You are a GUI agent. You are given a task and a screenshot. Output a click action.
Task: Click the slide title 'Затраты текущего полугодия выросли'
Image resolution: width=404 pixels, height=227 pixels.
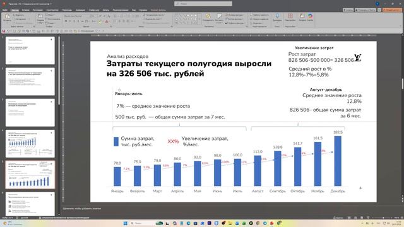click(x=189, y=64)
